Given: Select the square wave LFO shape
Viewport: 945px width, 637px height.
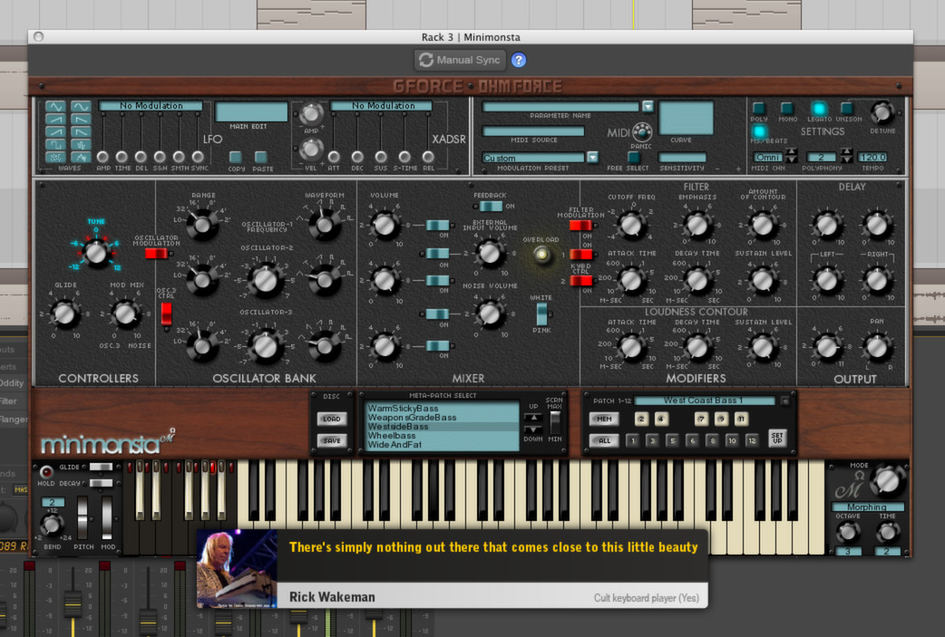Looking at the screenshot, I should [x=54, y=142].
